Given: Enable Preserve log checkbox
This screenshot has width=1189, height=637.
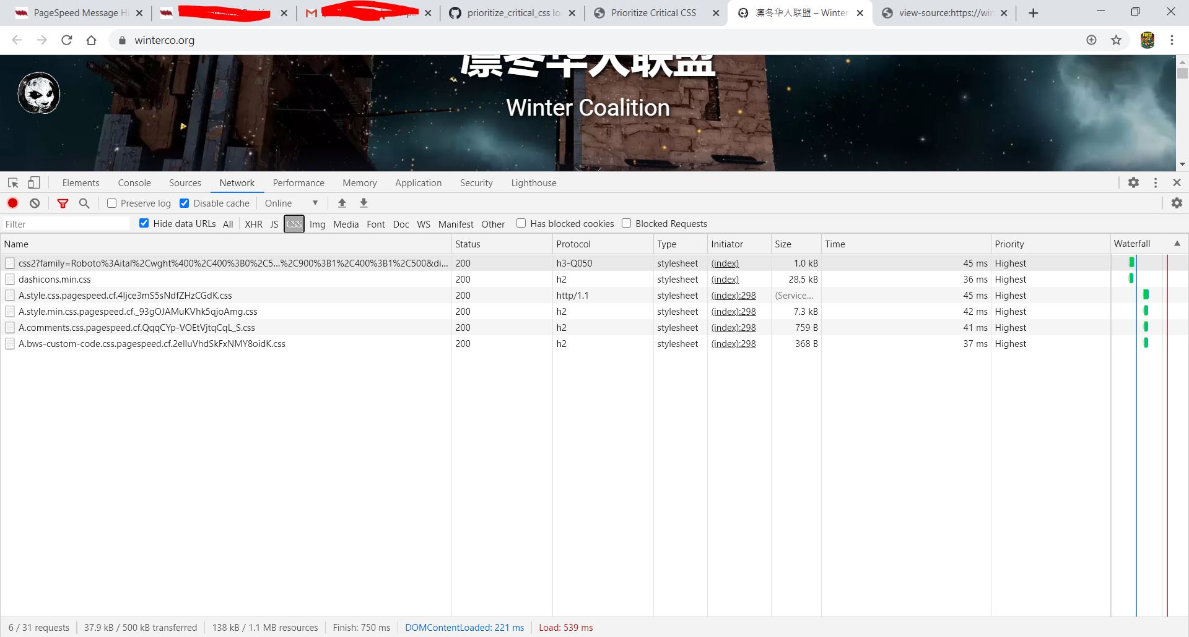Looking at the screenshot, I should 111,203.
